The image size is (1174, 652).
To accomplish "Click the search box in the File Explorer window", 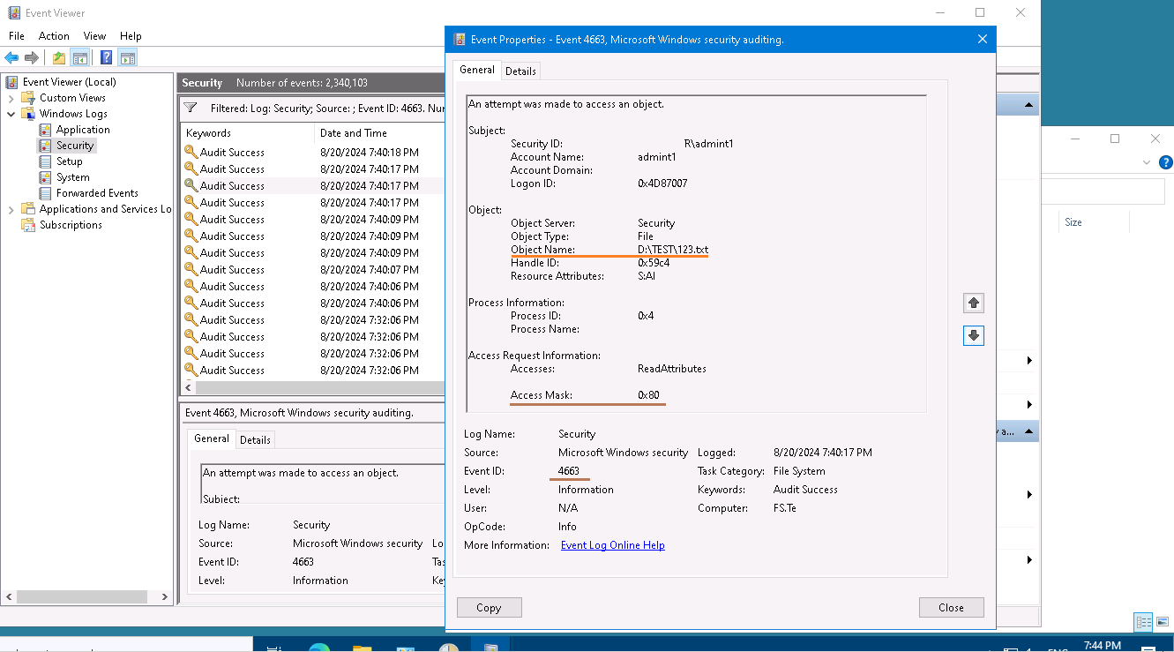I will click(1103, 191).
